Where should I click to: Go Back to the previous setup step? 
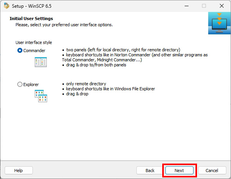coord(150,171)
